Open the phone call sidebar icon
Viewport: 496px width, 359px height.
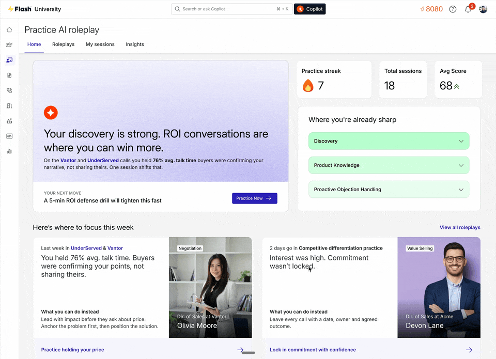9,90
